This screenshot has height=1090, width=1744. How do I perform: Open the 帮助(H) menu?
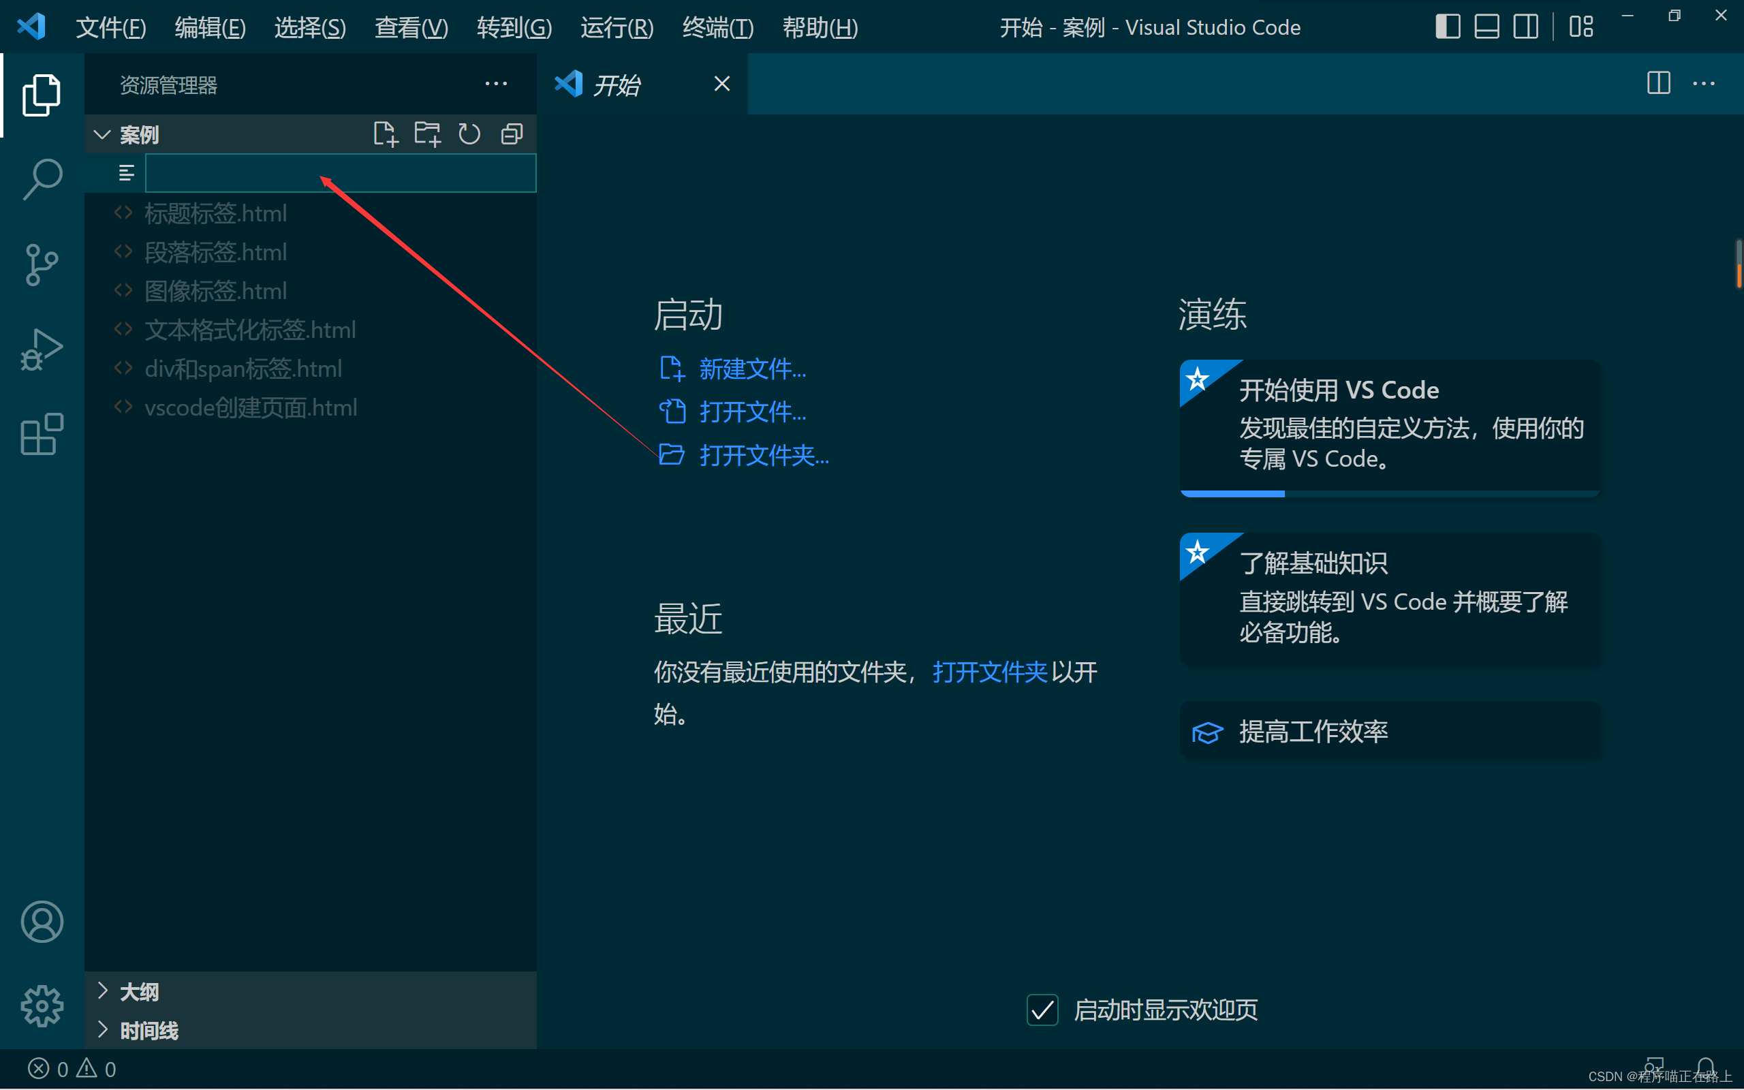[820, 27]
